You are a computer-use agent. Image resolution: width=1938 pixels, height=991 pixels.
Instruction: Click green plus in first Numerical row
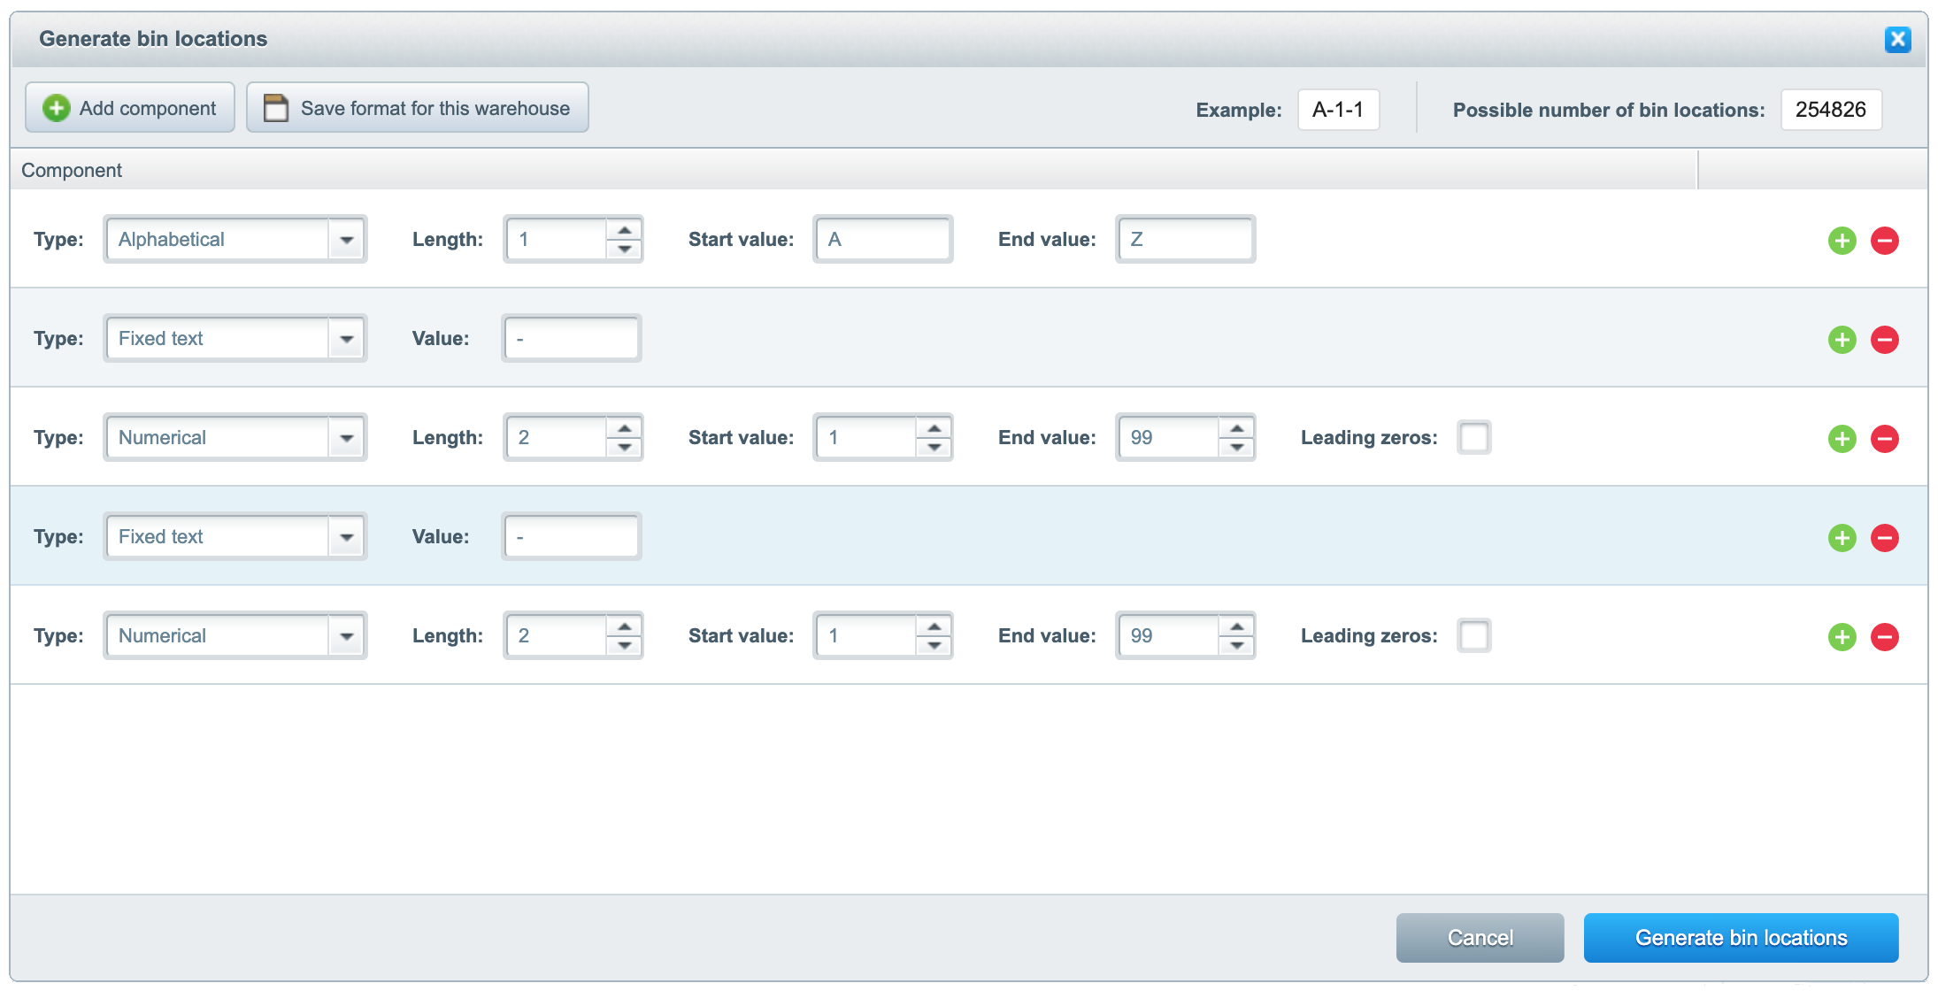click(x=1842, y=439)
